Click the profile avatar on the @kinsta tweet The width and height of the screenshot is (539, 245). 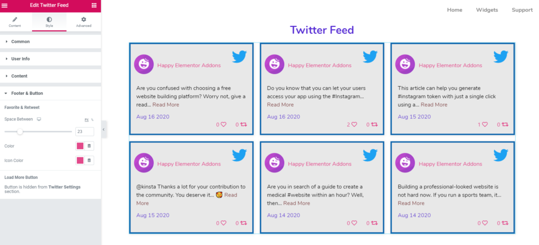(x=144, y=162)
